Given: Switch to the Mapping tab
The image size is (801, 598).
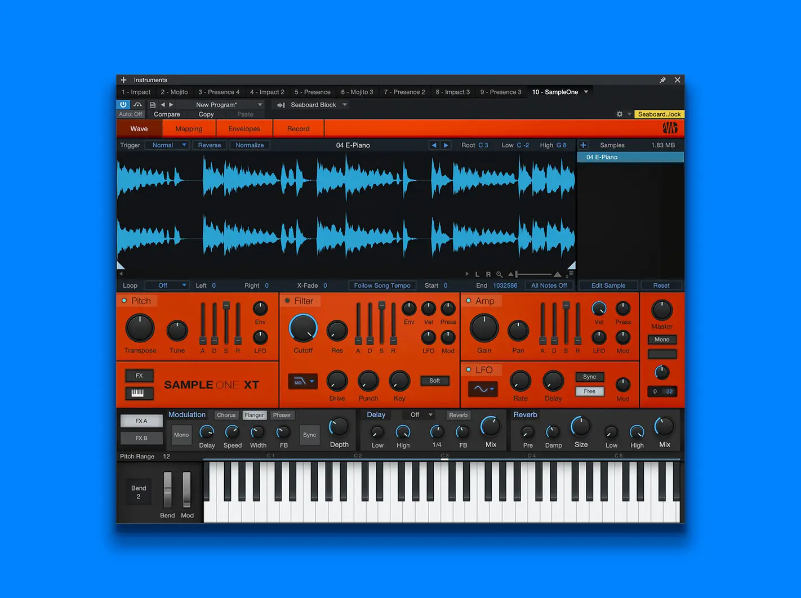Looking at the screenshot, I should (189, 128).
